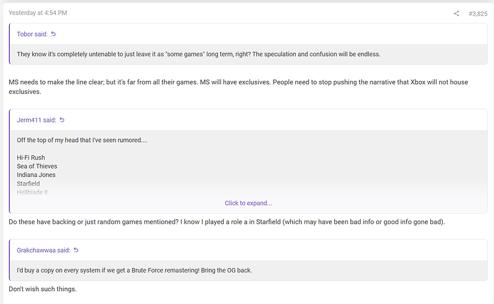Select the Grakchawwaa said attribution link
This screenshot has width=494, height=304.
(x=44, y=250)
